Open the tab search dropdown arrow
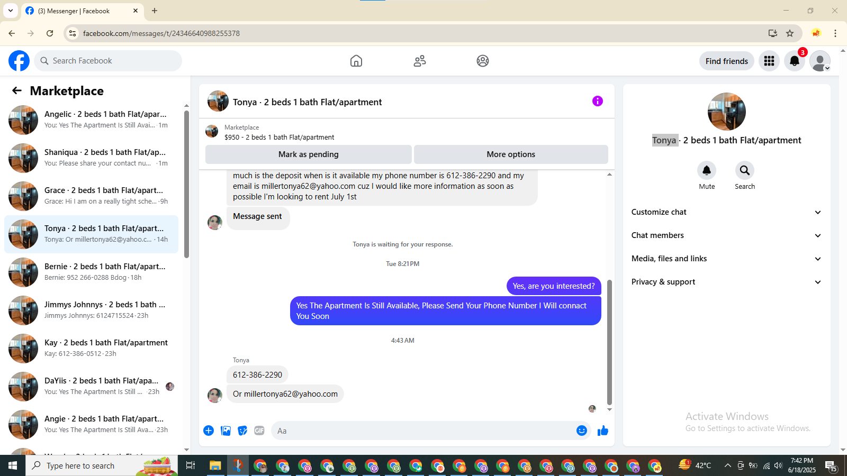The image size is (847, 476). point(11,11)
